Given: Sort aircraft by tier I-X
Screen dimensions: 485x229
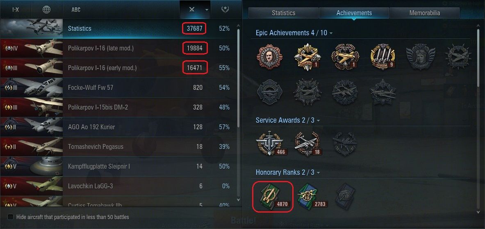Looking at the screenshot, I should [x=16, y=9].
